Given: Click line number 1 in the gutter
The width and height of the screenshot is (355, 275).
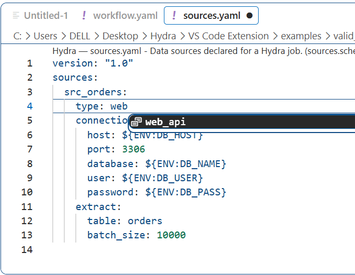Looking at the screenshot, I should tap(30, 63).
